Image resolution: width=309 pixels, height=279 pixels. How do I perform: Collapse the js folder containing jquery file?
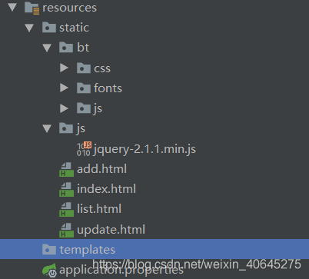coord(47,128)
